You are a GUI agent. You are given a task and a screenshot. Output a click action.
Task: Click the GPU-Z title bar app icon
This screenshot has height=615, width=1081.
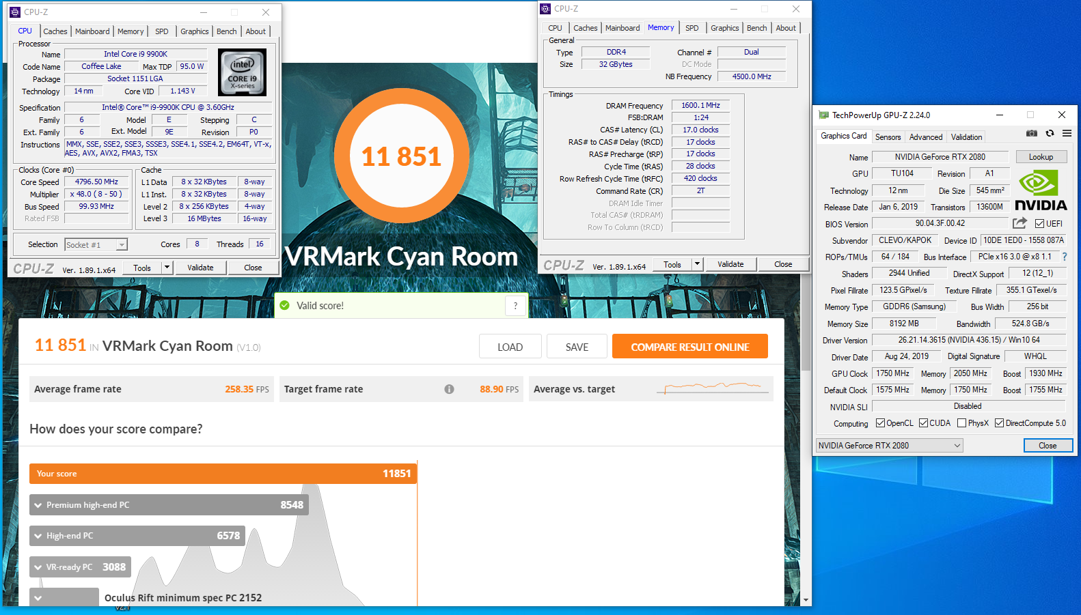(823, 115)
